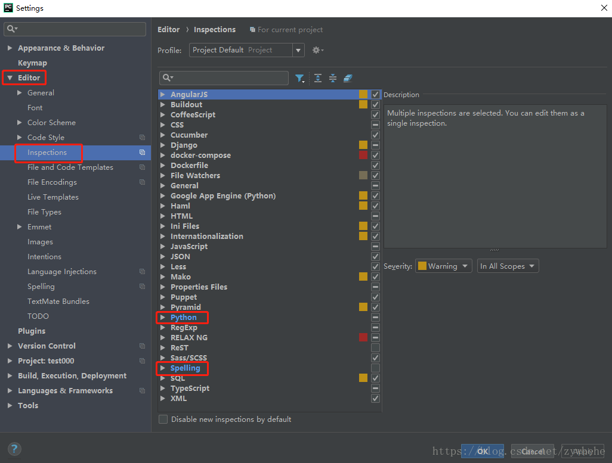Click the PyCharm logo in title bar

8,8
